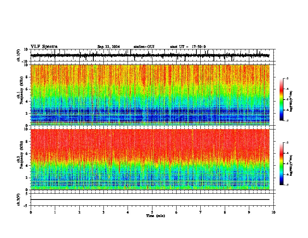Click the "ch.1(V)" waveform axis label

pos(19,55)
